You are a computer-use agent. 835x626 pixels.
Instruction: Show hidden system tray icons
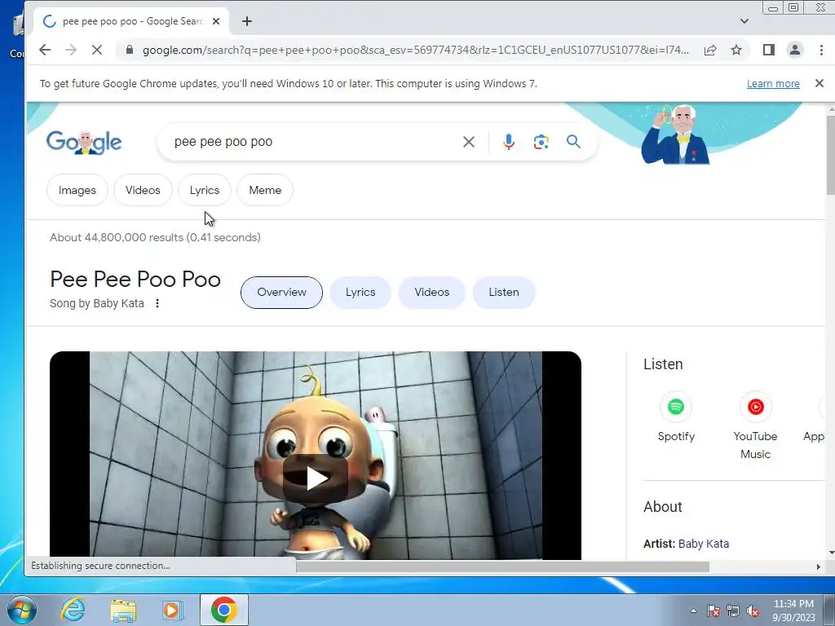click(x=693, y=611)
